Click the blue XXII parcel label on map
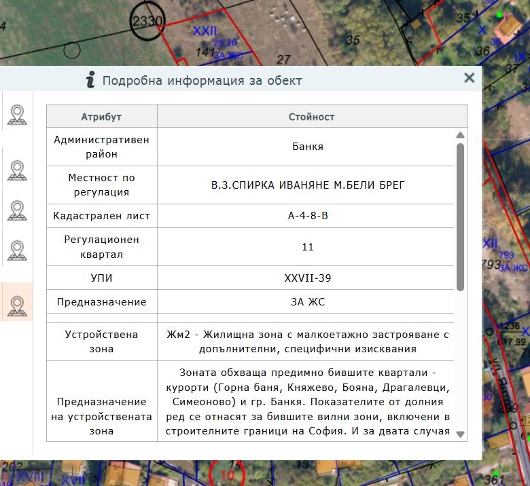Viewport: 530px width, 486px height. pos(205,31)
